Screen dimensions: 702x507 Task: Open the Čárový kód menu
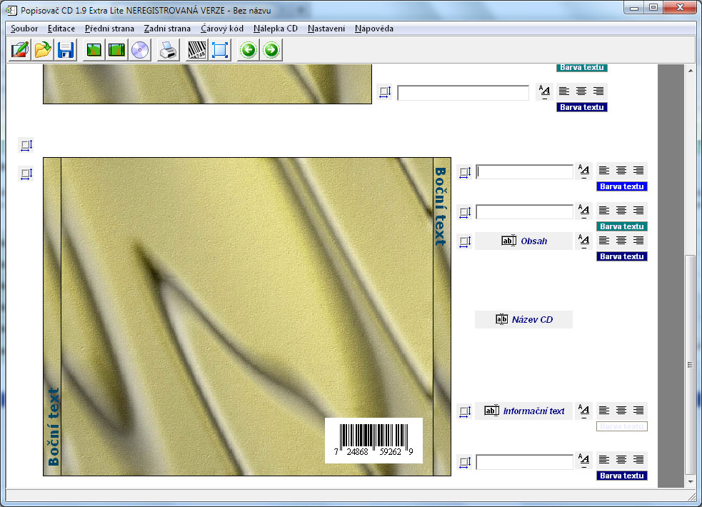[x=222, y=29]
